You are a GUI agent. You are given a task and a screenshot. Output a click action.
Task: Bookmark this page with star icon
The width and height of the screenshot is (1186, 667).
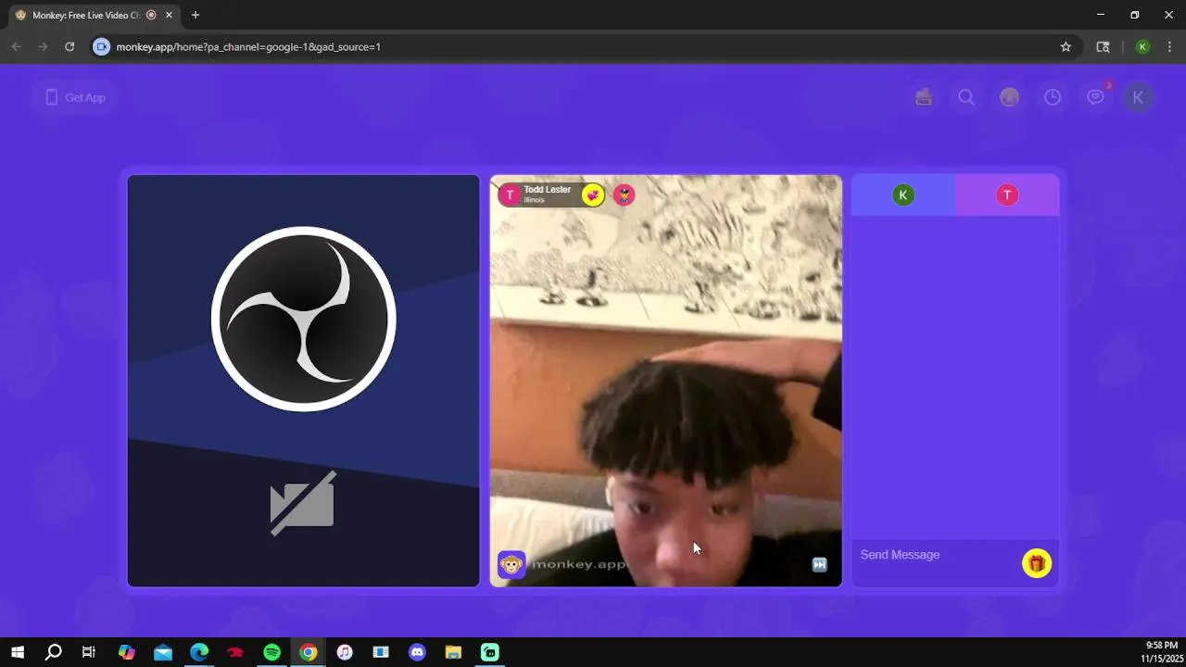1066,46
